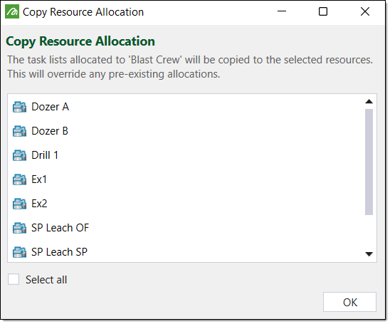Click the scrollbar up arrow
390x324 pixels.
coord(369,102)
